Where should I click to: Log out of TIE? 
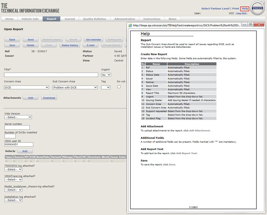click(x=241, y=13)
